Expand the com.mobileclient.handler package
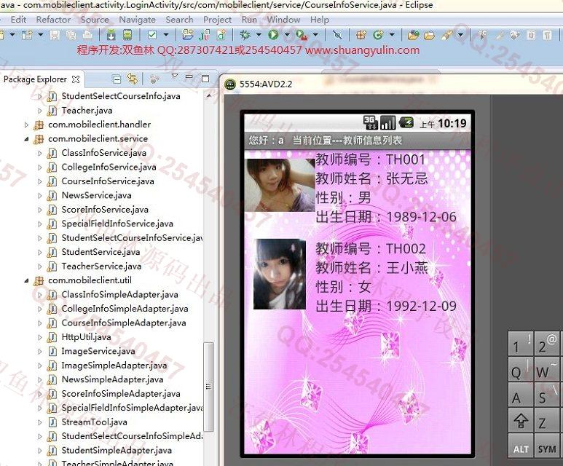The image size is (563, 466). coord(26,125)
